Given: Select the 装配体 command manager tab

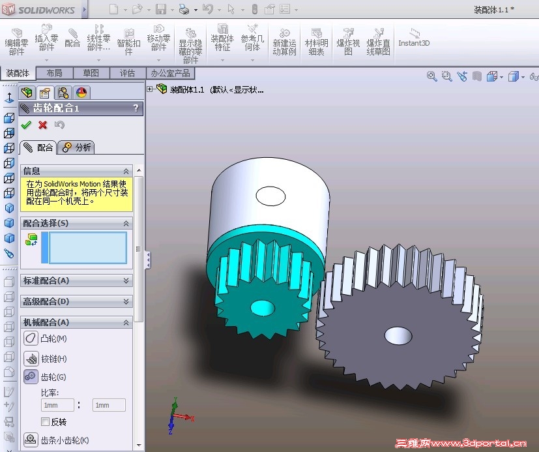Looking at the screenshot, I should (x=18, y=73).
